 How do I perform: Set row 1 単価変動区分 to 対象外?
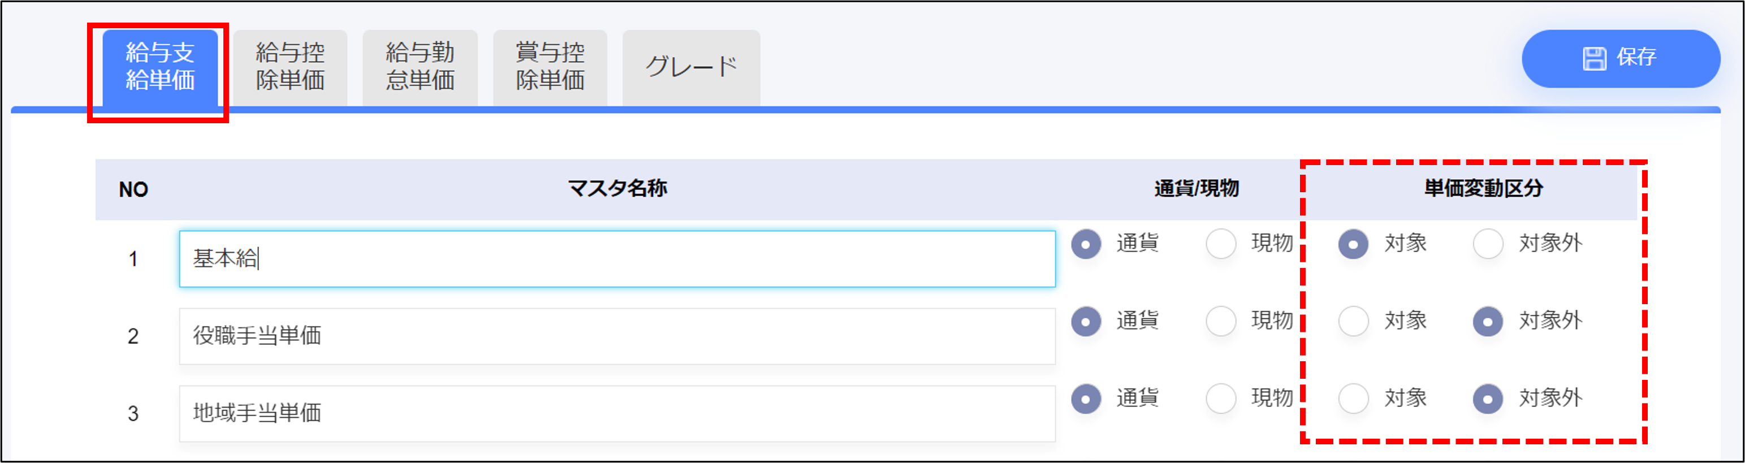click(1488, 244)
